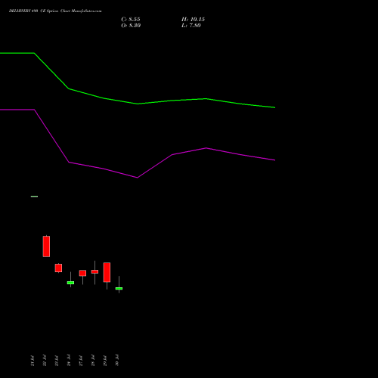Select the '28 Jul' date label
Viewport: 378px width, 378px height.
(x=93, y=361)
